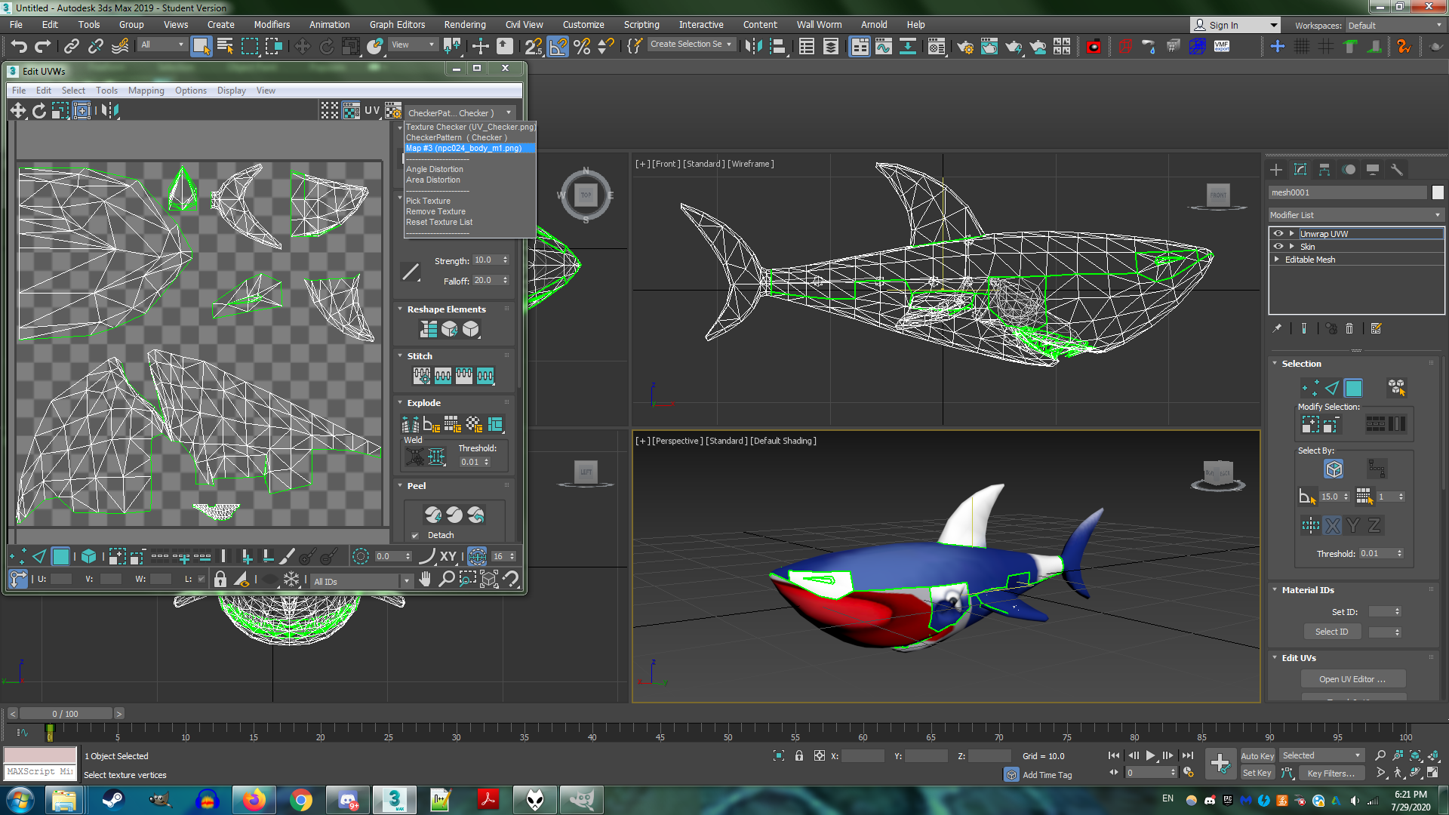Open 3ds Max from Windows taskbar
The image size is (1449, 815).
coord(395,799)
